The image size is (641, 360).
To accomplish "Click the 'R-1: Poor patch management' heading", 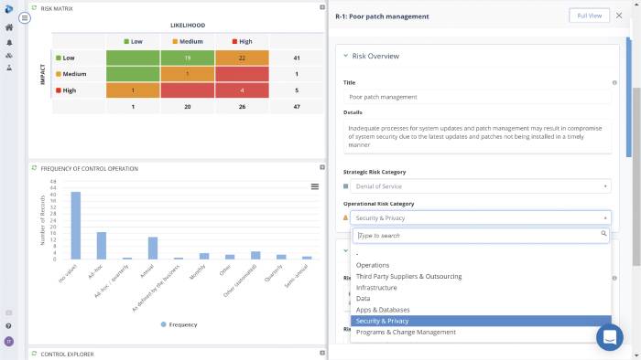I will pyautogui.click(x=382, y=16).
